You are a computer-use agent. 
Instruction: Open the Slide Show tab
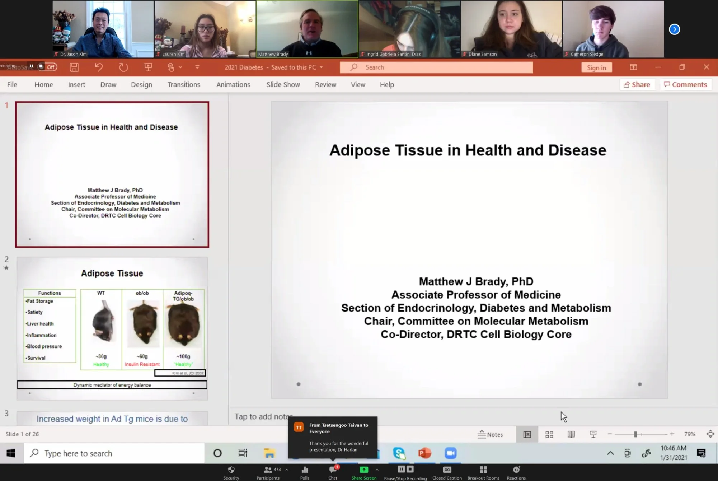point(283,84)
